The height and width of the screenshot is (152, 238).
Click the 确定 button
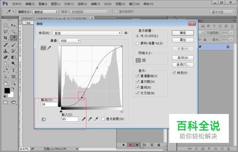pos(183,33)
